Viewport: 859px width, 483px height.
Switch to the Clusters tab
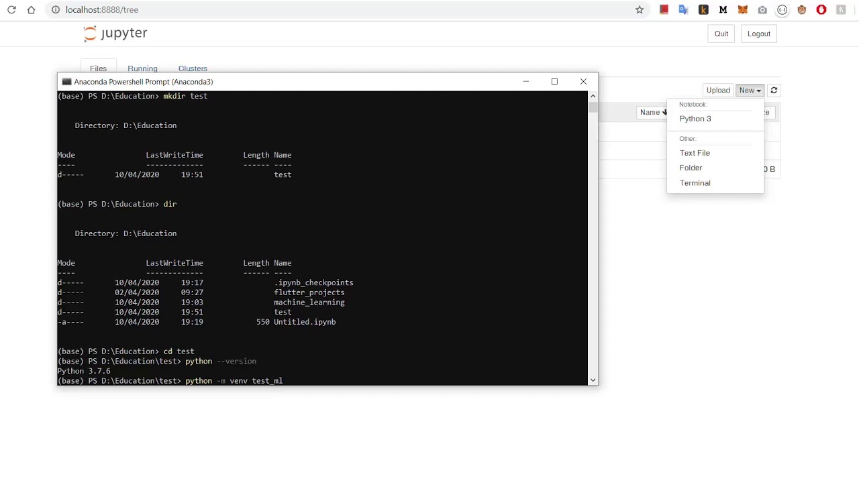point(193,68)
